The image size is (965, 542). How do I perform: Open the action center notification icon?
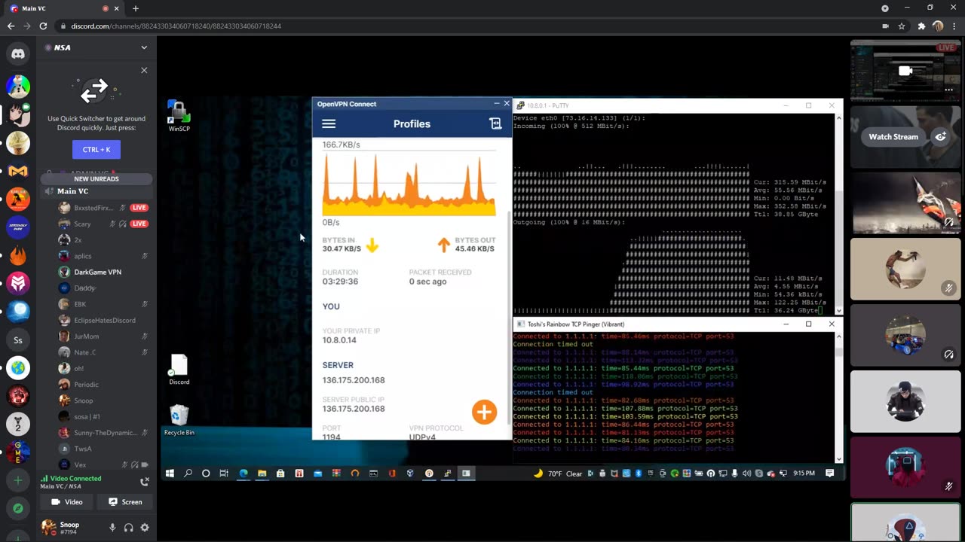tap(830, 473)
